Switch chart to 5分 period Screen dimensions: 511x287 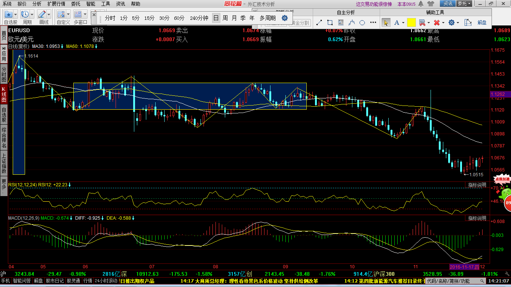135,18
